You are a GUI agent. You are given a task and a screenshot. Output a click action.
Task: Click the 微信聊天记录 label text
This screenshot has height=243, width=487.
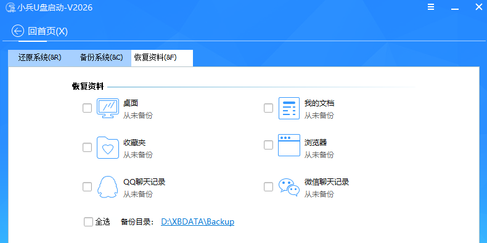pyautogui.click(x=327, y=182)
